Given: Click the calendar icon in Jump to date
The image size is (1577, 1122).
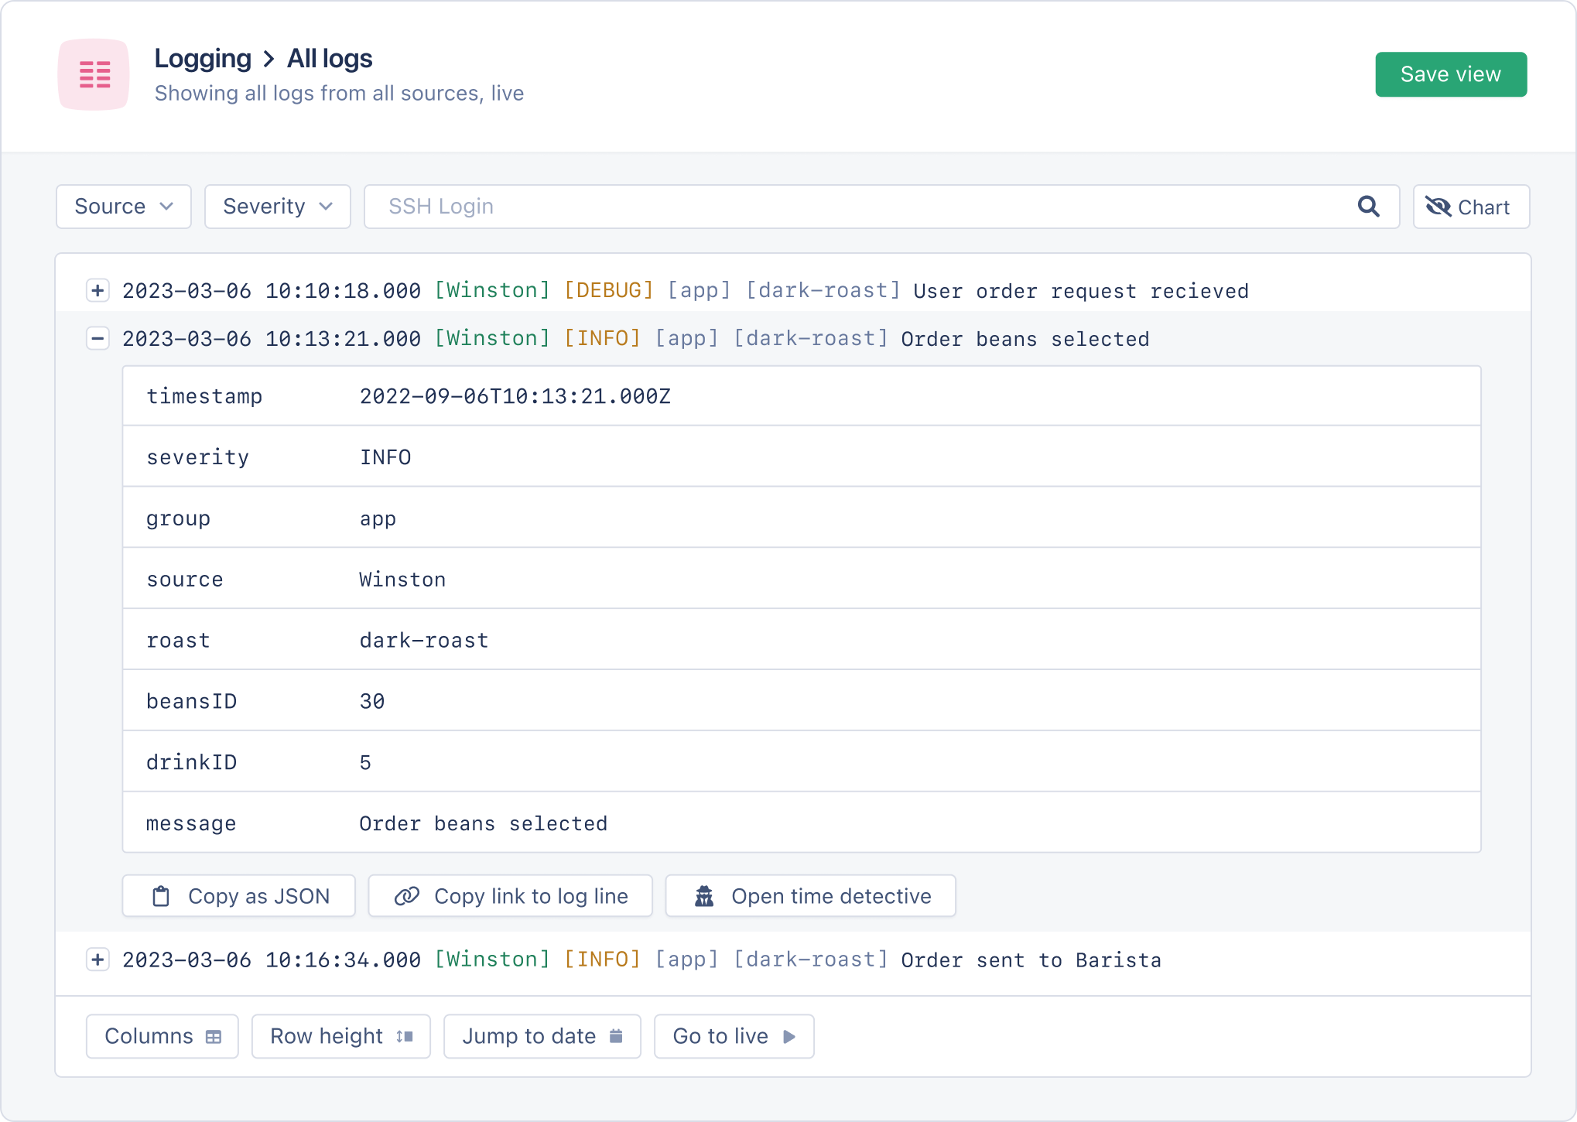Looking at the screenshot, I should (616, 1036).
